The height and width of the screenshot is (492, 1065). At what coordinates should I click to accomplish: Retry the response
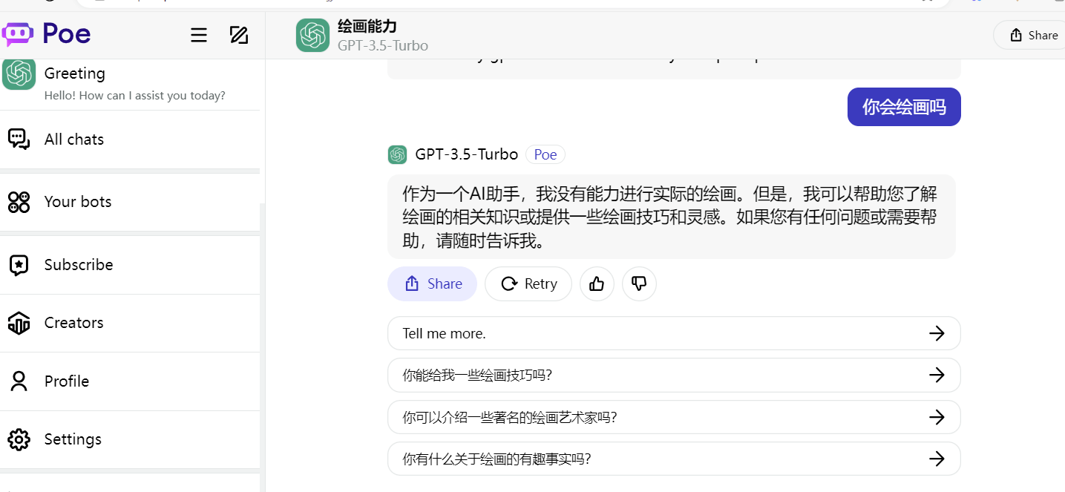click(528, 283)
